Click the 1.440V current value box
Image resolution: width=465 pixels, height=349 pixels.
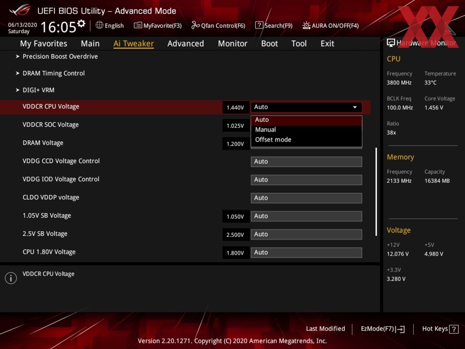236,107
